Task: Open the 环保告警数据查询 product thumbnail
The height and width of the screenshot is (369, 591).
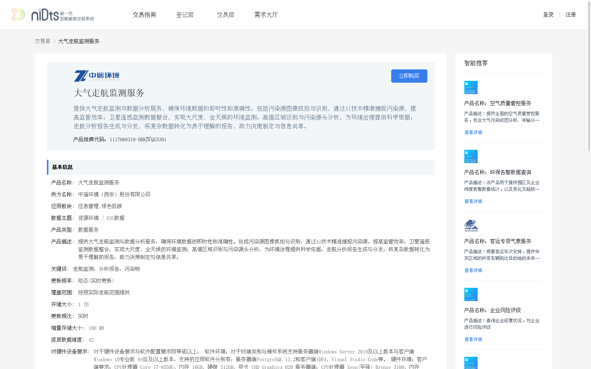Action: 471,156
